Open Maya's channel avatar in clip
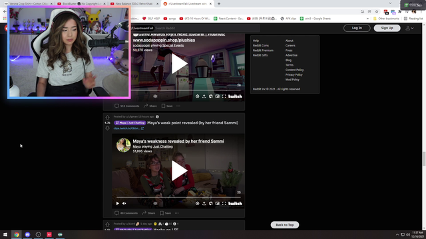This screenshot has width=426, height=239. pyautogui.click(x=123, y=145)
